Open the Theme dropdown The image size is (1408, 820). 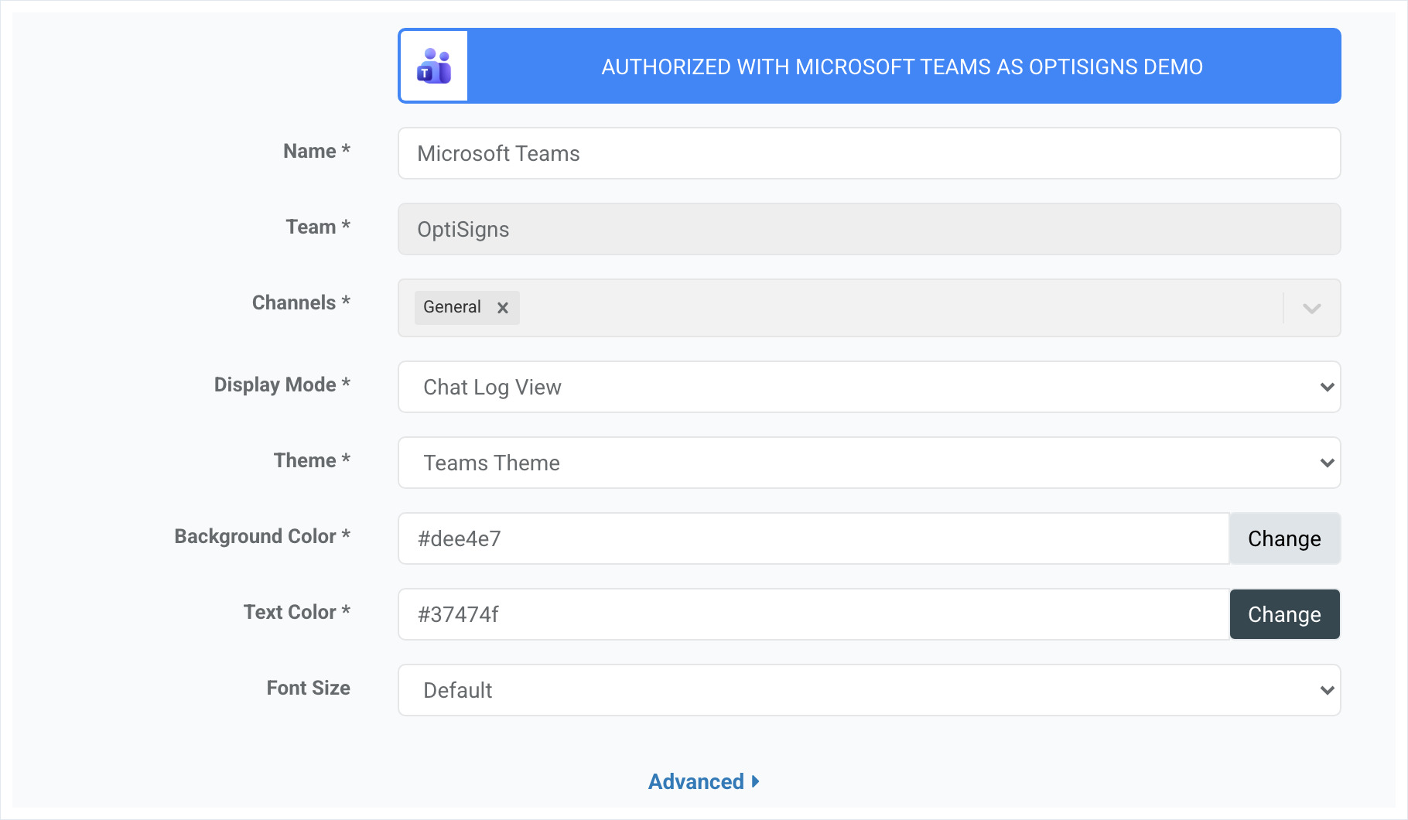[x=869, y=463]
